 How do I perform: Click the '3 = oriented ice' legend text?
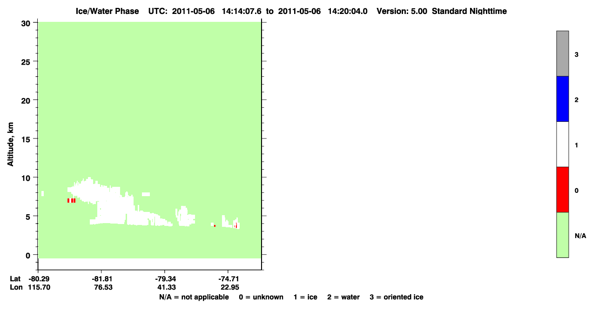tap(397, 297)
